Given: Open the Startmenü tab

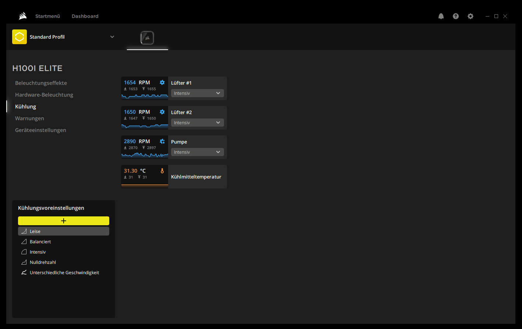Looking at the screenshot, I should (47, 16).
